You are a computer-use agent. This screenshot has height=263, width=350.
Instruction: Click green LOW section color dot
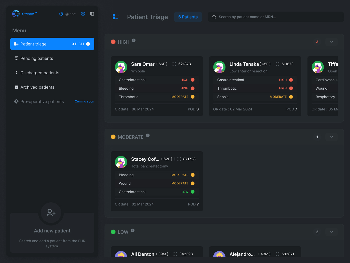(x=113, y=232)
